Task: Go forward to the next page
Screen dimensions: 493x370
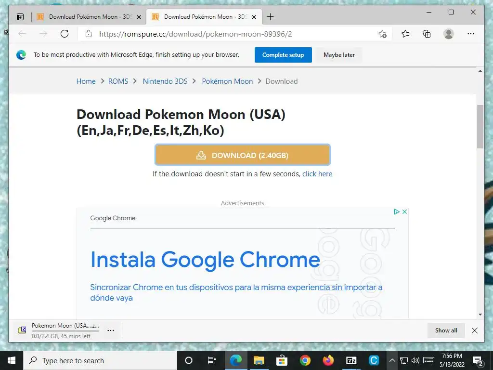Action: click(x=43, y=34)
